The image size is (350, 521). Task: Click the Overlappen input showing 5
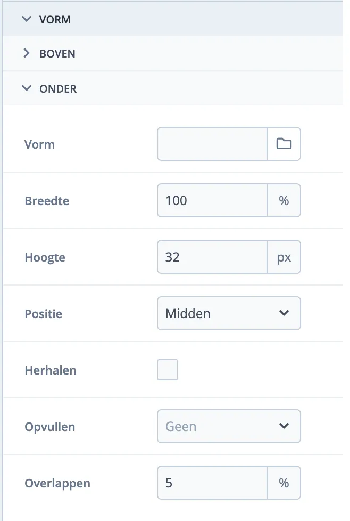[212, 483]
